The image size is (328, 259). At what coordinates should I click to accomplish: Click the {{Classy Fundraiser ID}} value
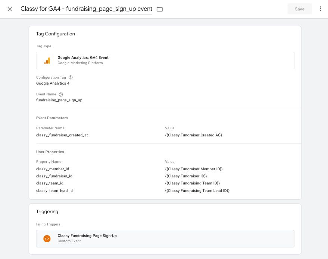186,176
